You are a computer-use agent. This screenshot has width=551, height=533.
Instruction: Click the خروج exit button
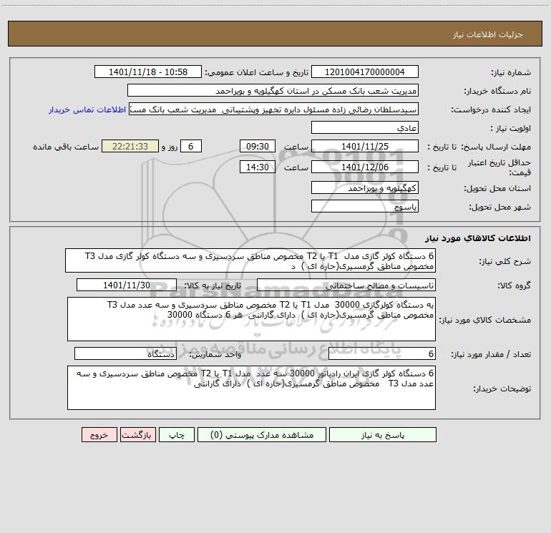99,434
